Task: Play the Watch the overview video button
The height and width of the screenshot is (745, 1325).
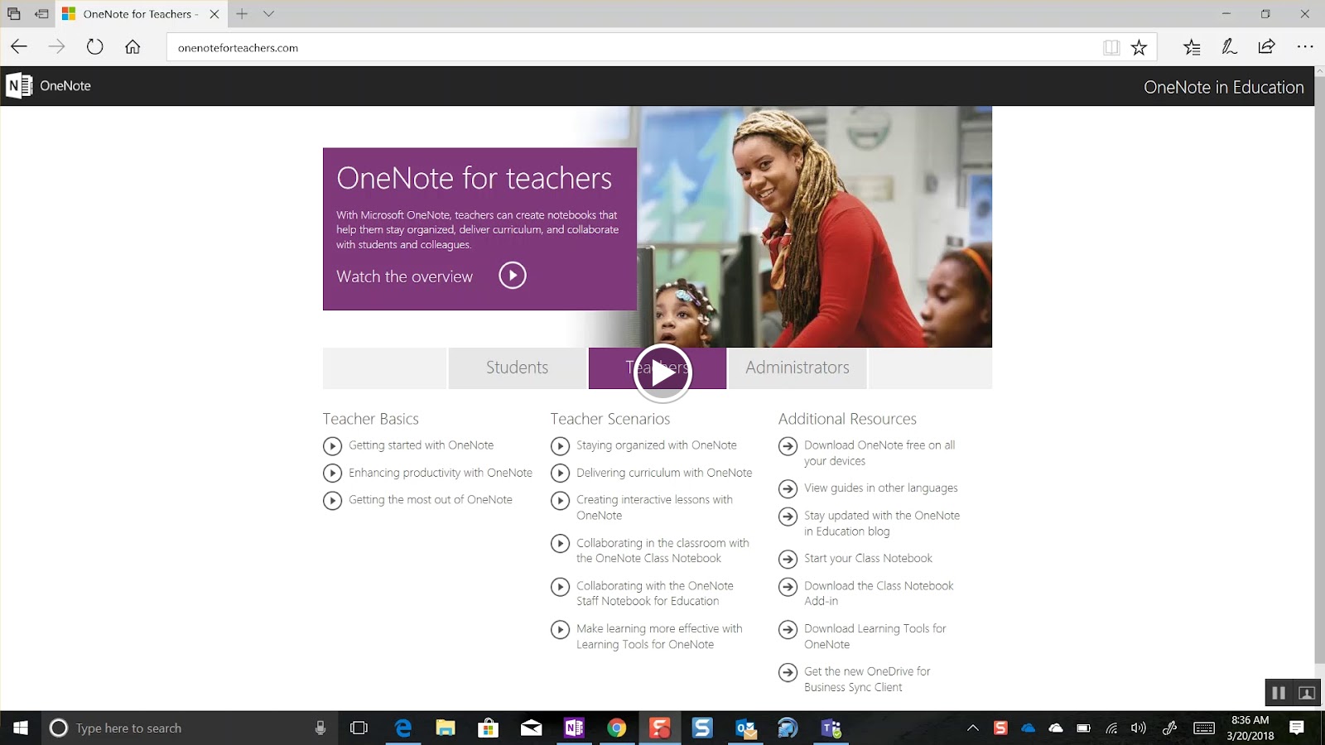Action: point(513,275)
